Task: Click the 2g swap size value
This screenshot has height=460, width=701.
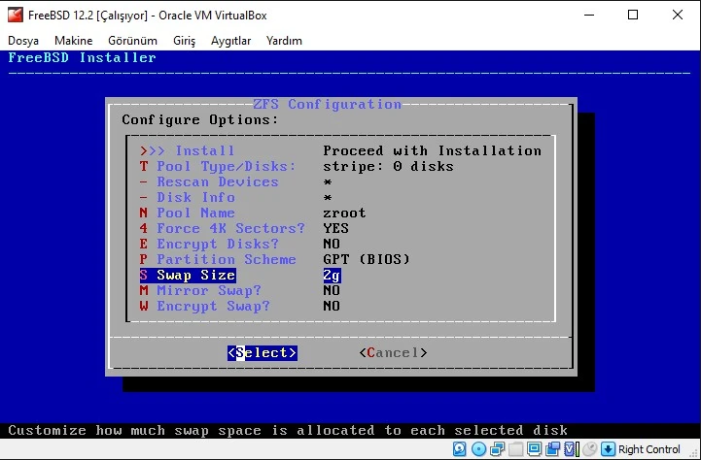Action: [332, 276]
